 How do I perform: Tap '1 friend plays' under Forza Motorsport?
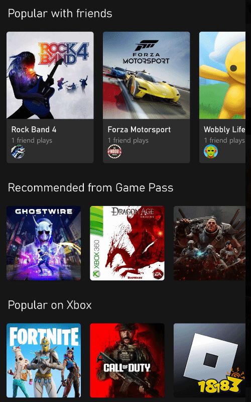click(128, 140)
